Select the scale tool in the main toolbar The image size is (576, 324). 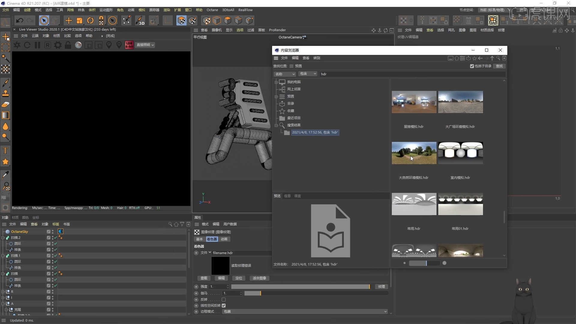coord(79,20)
